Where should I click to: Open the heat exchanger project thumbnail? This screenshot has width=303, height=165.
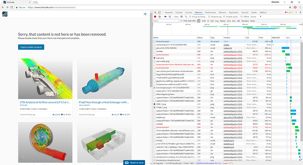105,78
